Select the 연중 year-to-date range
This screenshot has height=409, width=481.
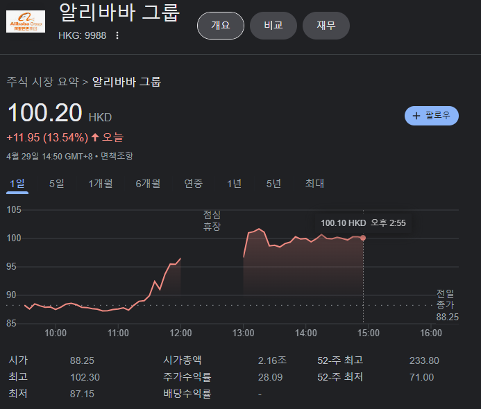[194, 184]
